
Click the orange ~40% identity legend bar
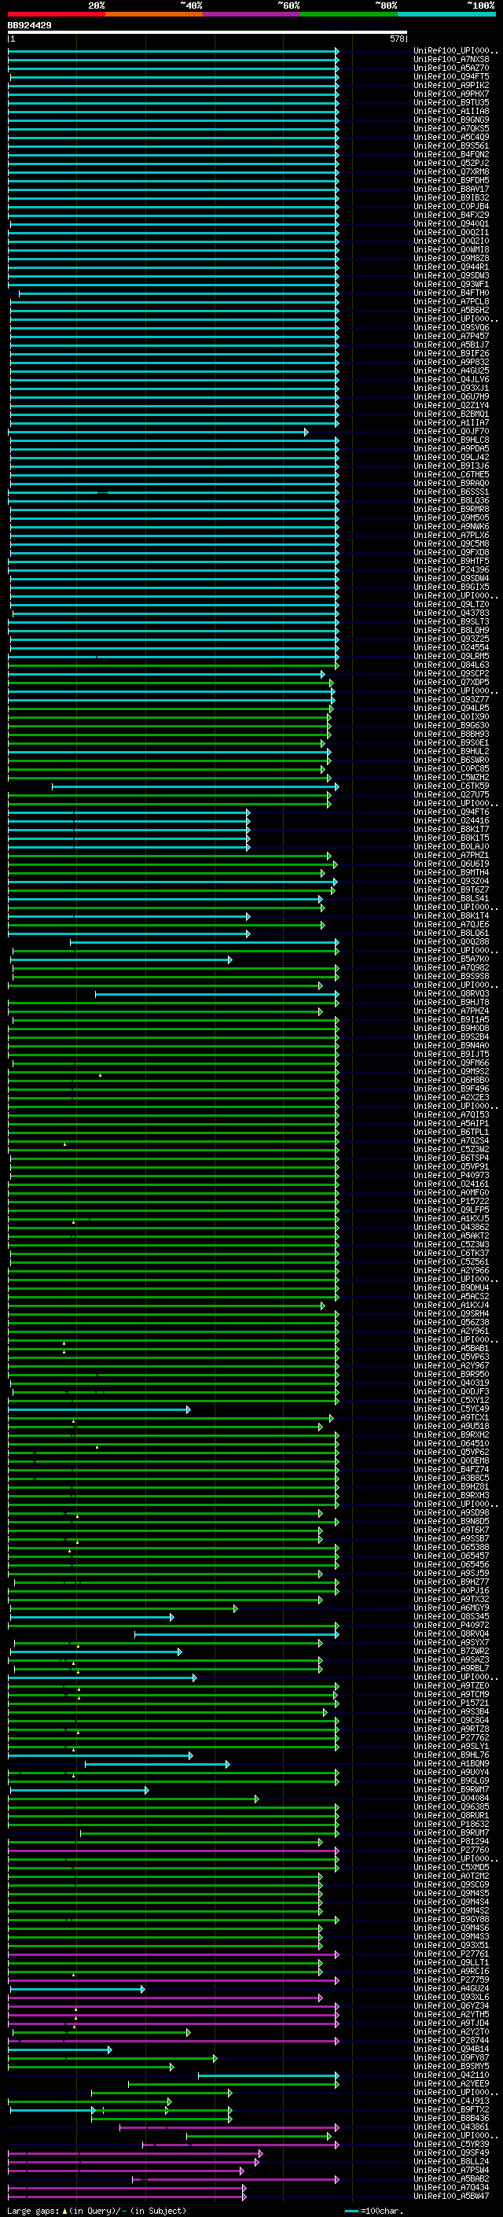[155, 14]
